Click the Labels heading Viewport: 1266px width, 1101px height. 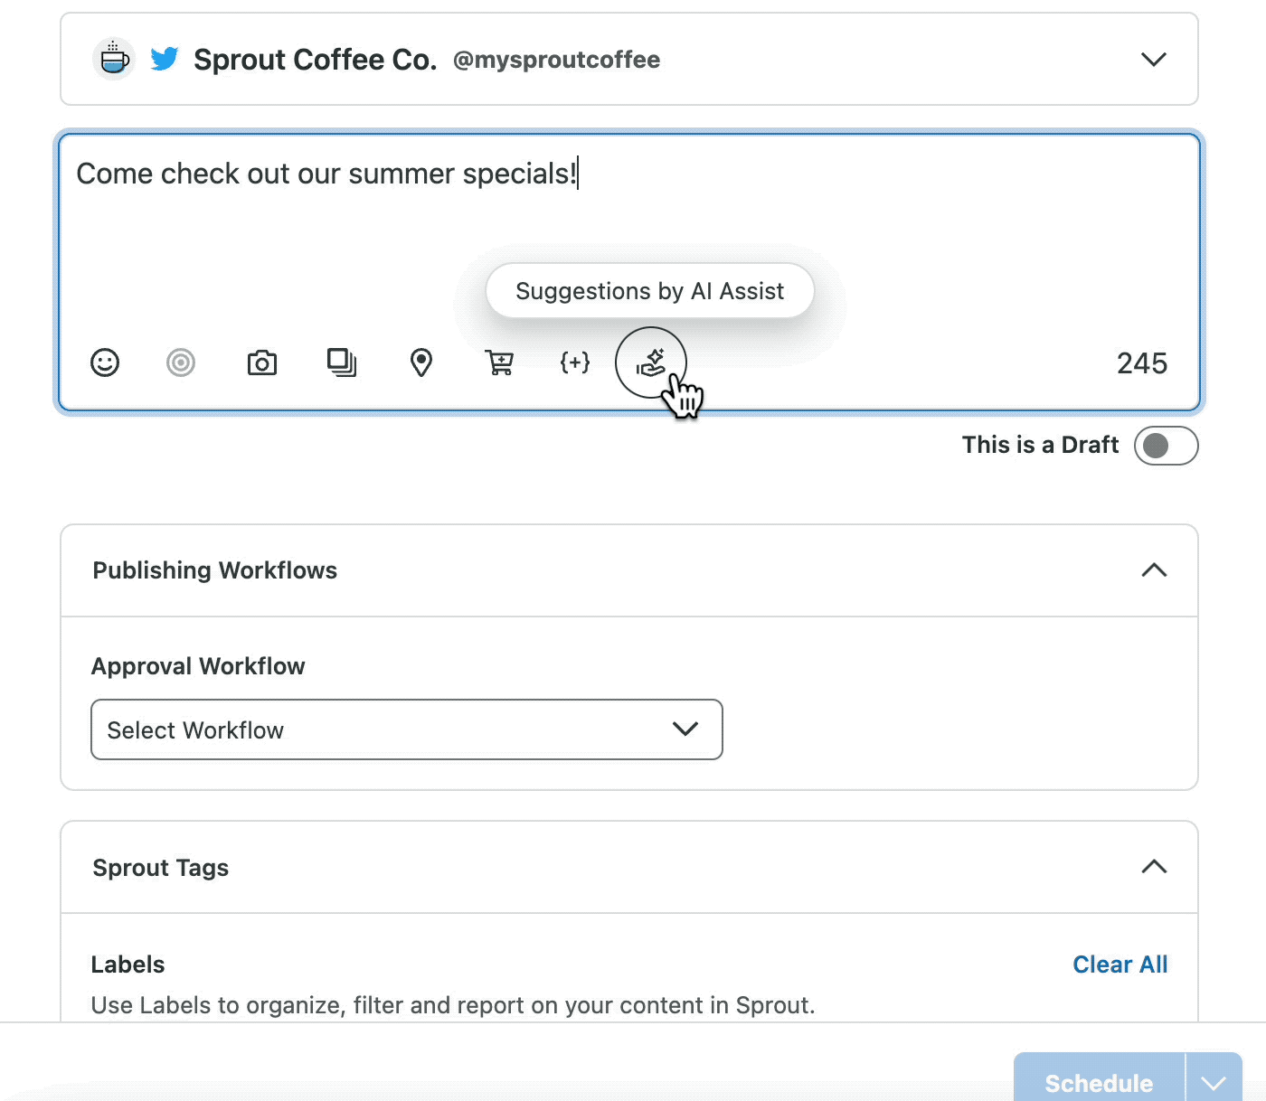click(x=128, y=965)
